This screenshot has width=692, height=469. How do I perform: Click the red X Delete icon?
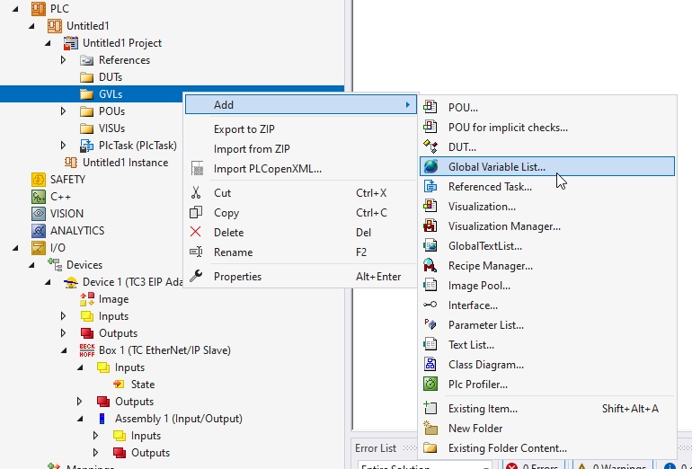pos(196,232)
